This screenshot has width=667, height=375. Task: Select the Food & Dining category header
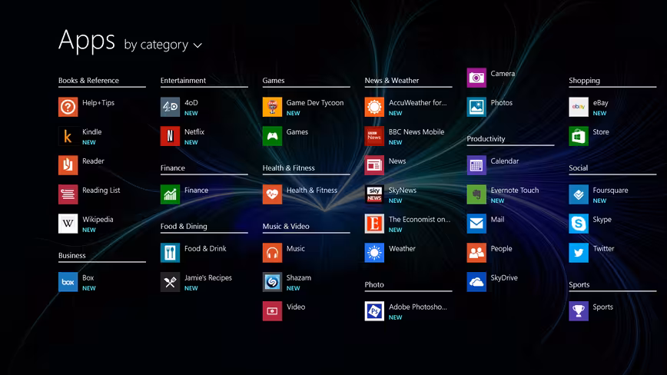pyautogui.click(x=184, y=226)
